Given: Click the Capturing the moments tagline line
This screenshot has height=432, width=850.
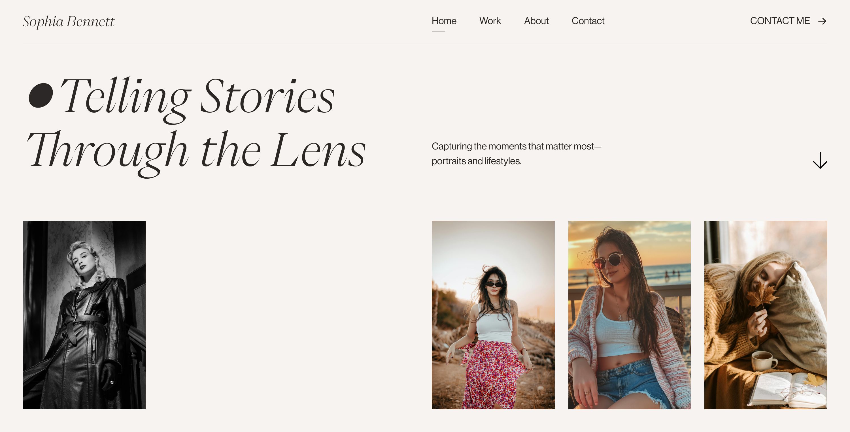Looking at the screenshot, I should click(516, 146).
